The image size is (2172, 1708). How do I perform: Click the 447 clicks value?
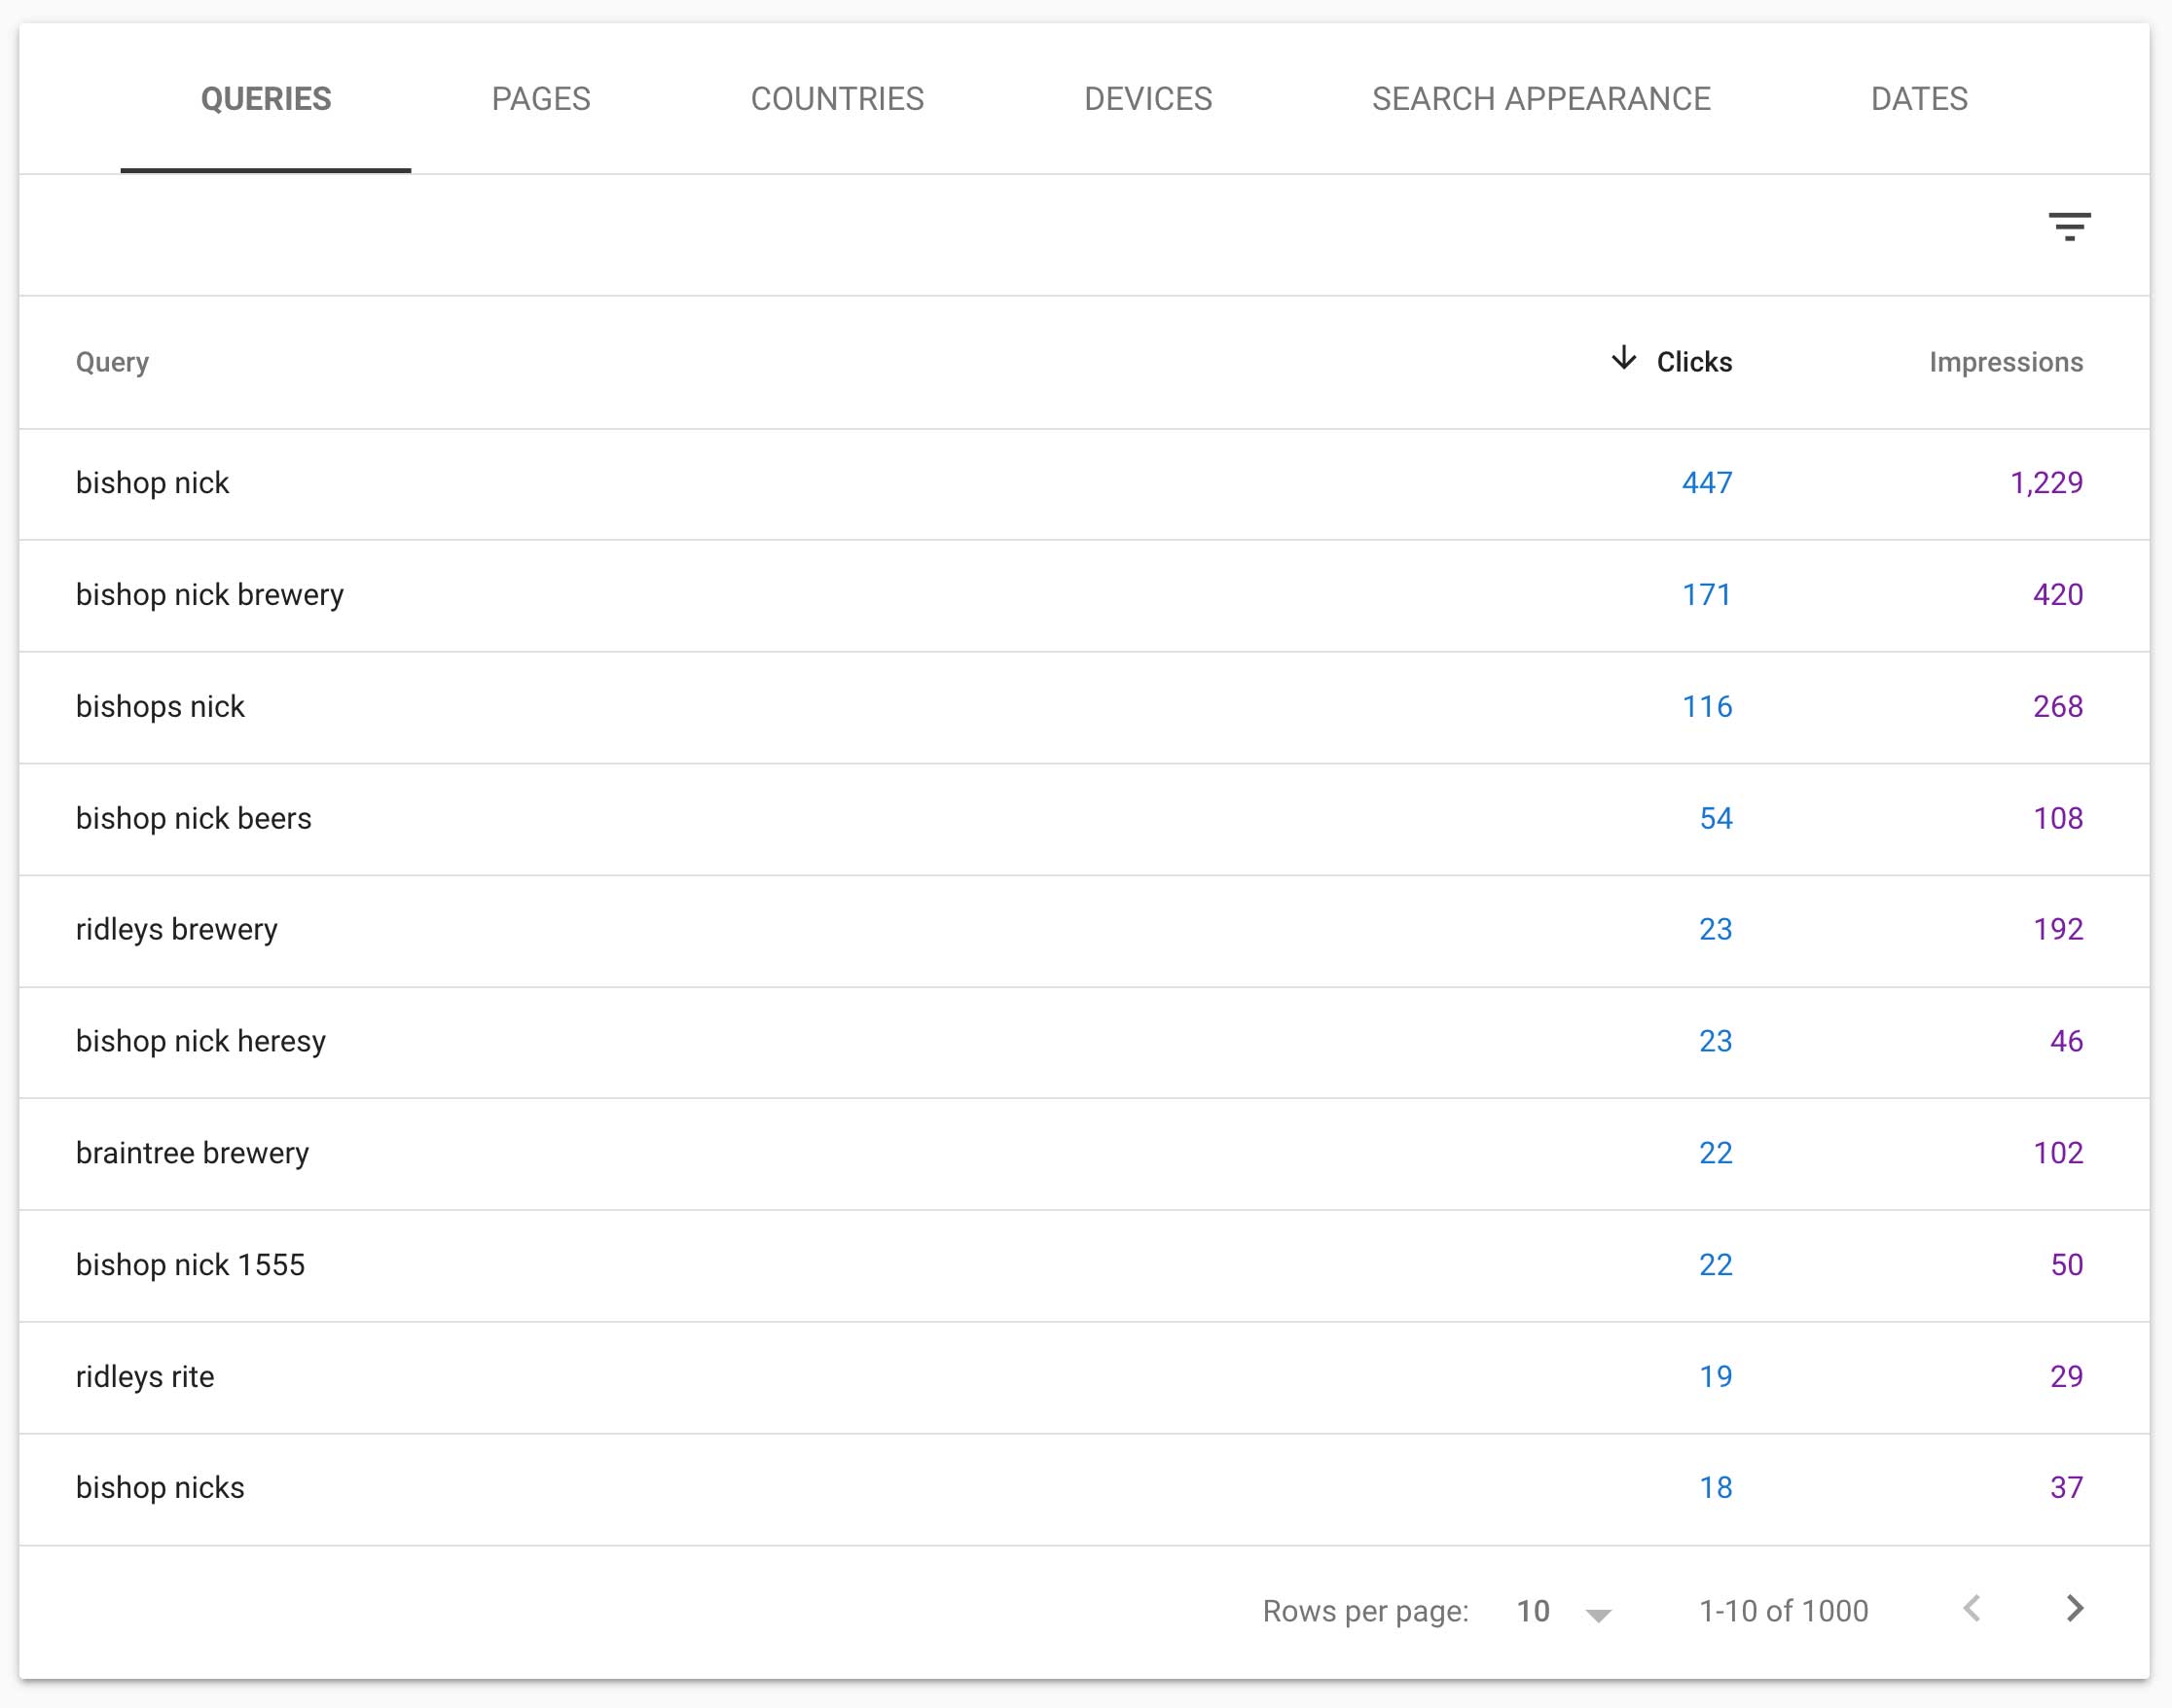(1707, 484)
